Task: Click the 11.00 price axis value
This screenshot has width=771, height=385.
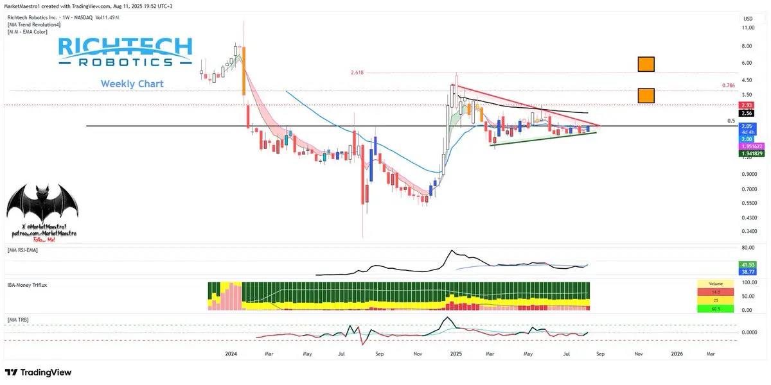Action: tap(748, 28)
